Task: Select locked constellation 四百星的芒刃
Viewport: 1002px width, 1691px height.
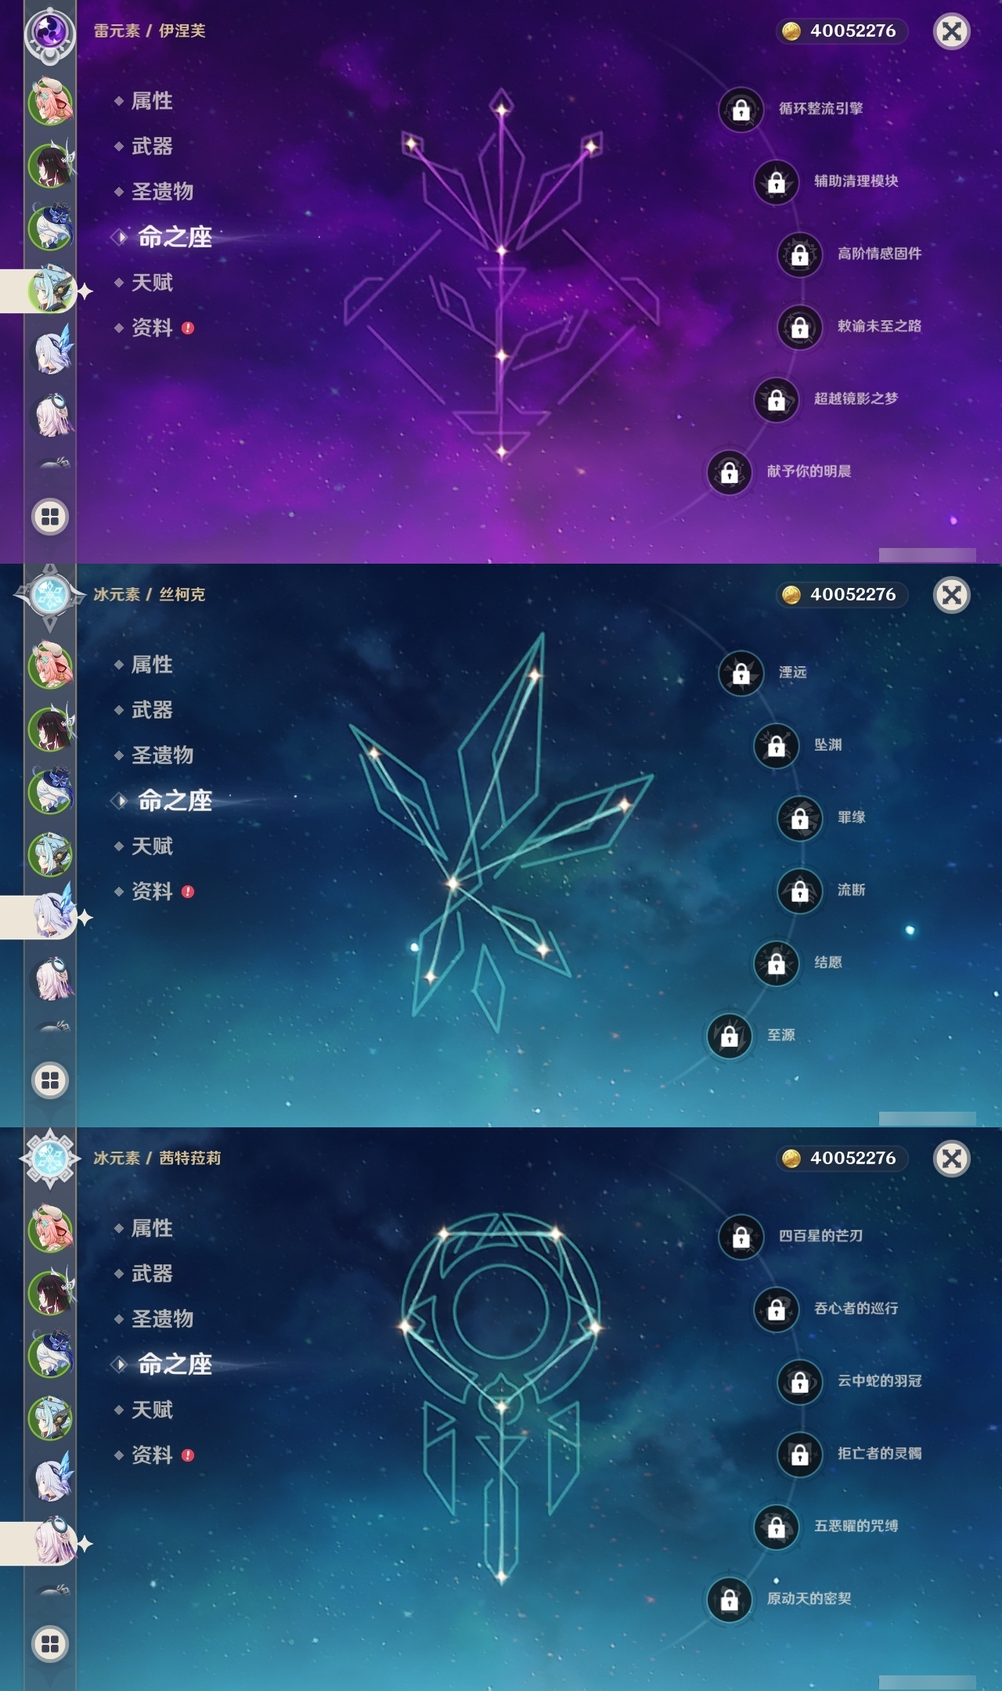Action: coord(741,1237)
